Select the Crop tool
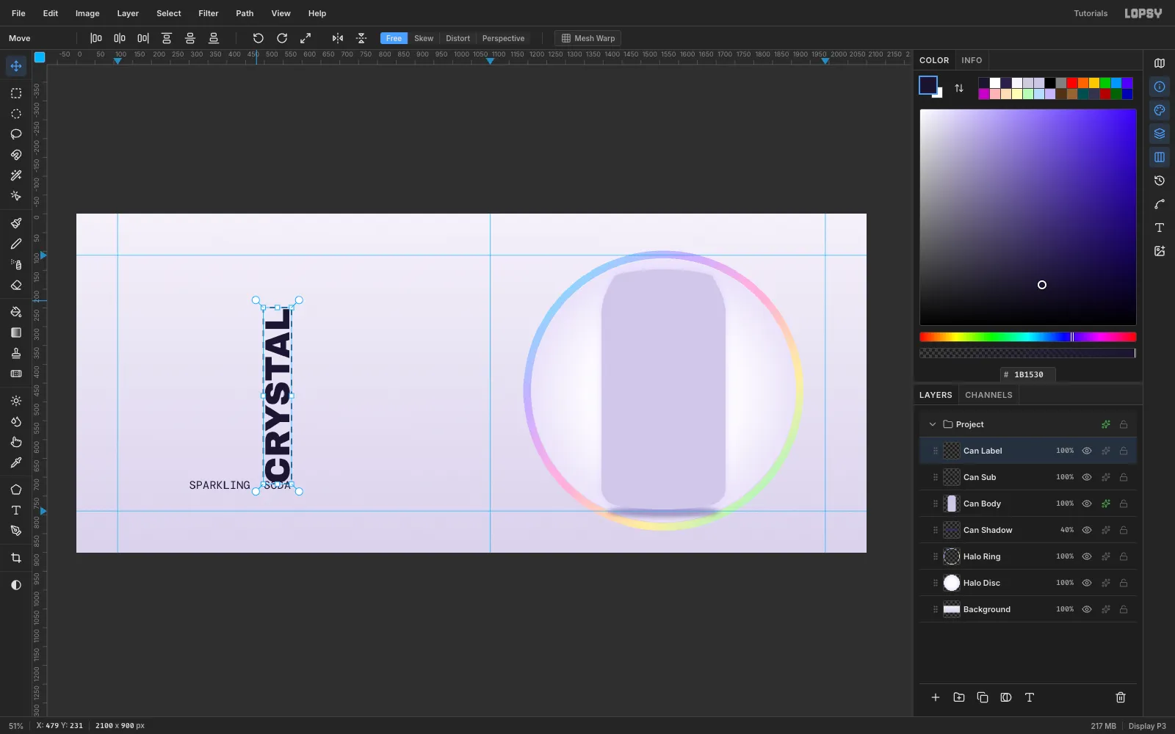 pos(16,558)
